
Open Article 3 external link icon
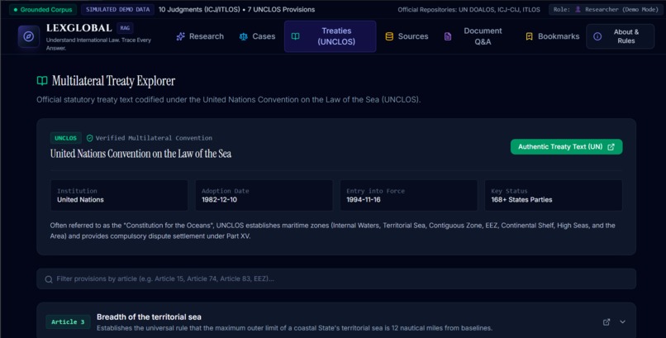607,322
